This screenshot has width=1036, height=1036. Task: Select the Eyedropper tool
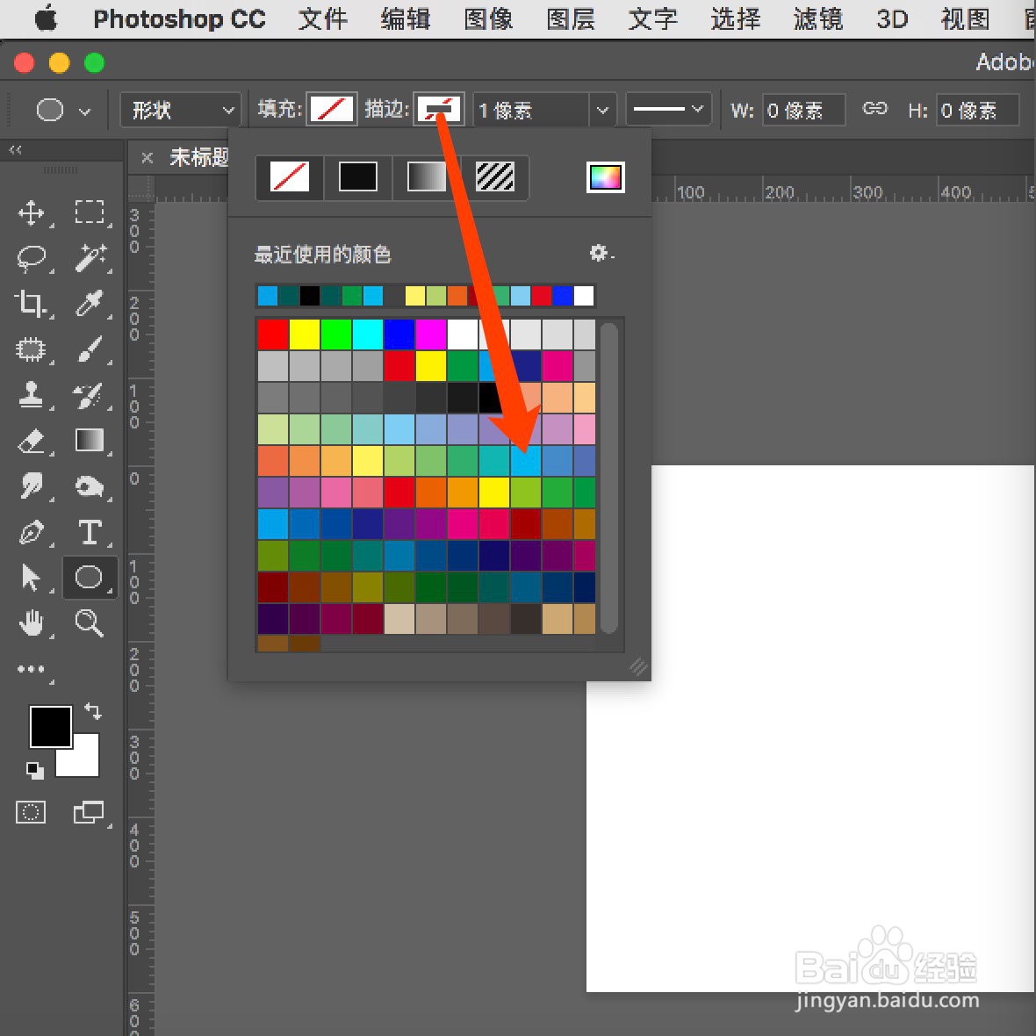coord(90,303)
